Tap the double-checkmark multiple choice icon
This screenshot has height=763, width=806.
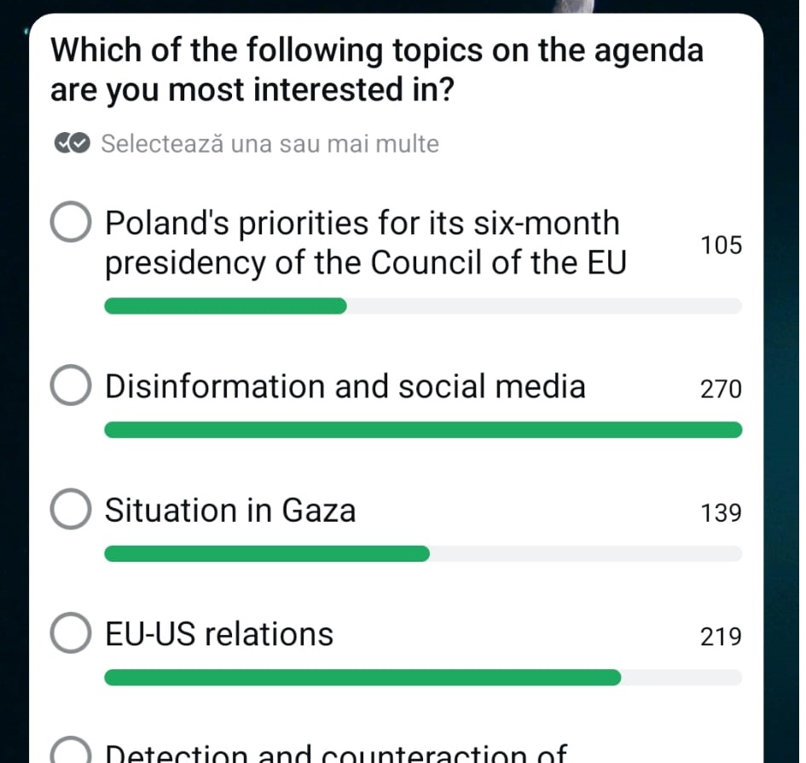[72, 143]
